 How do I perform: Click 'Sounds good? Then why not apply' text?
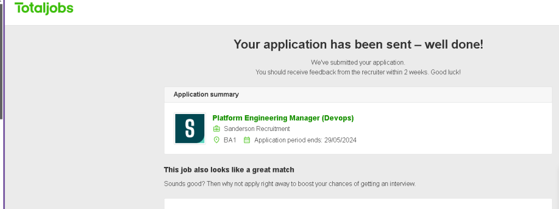[290, 184]
